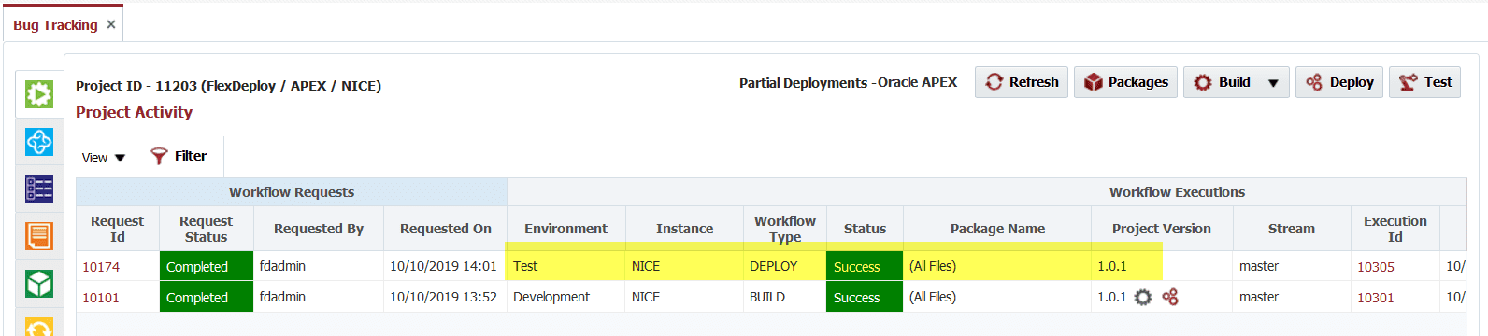This screenshot has width=1488, height=336.
Task: Sort by Stream column header
Action: (x=1292, y=229)
